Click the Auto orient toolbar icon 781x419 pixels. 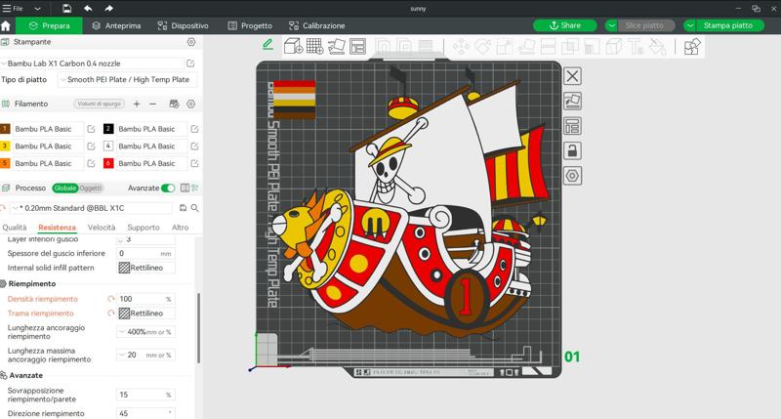click(x=336, y=46)
